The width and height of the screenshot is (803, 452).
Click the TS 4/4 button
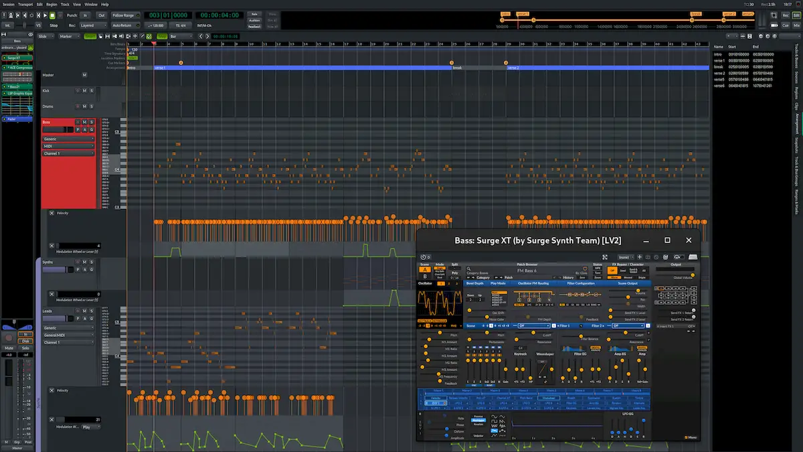[x=180, y=25]
